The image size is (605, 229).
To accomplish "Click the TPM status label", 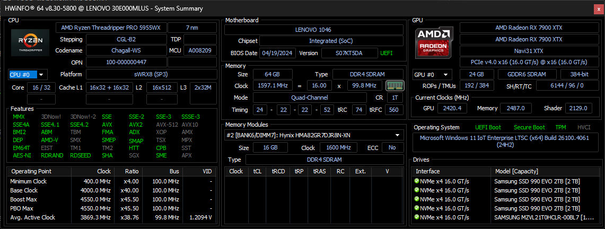I will (560, 127).
